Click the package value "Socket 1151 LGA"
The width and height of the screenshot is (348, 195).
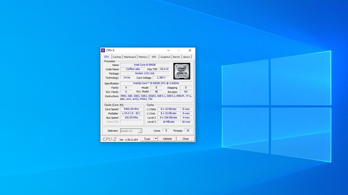(145, 74)
